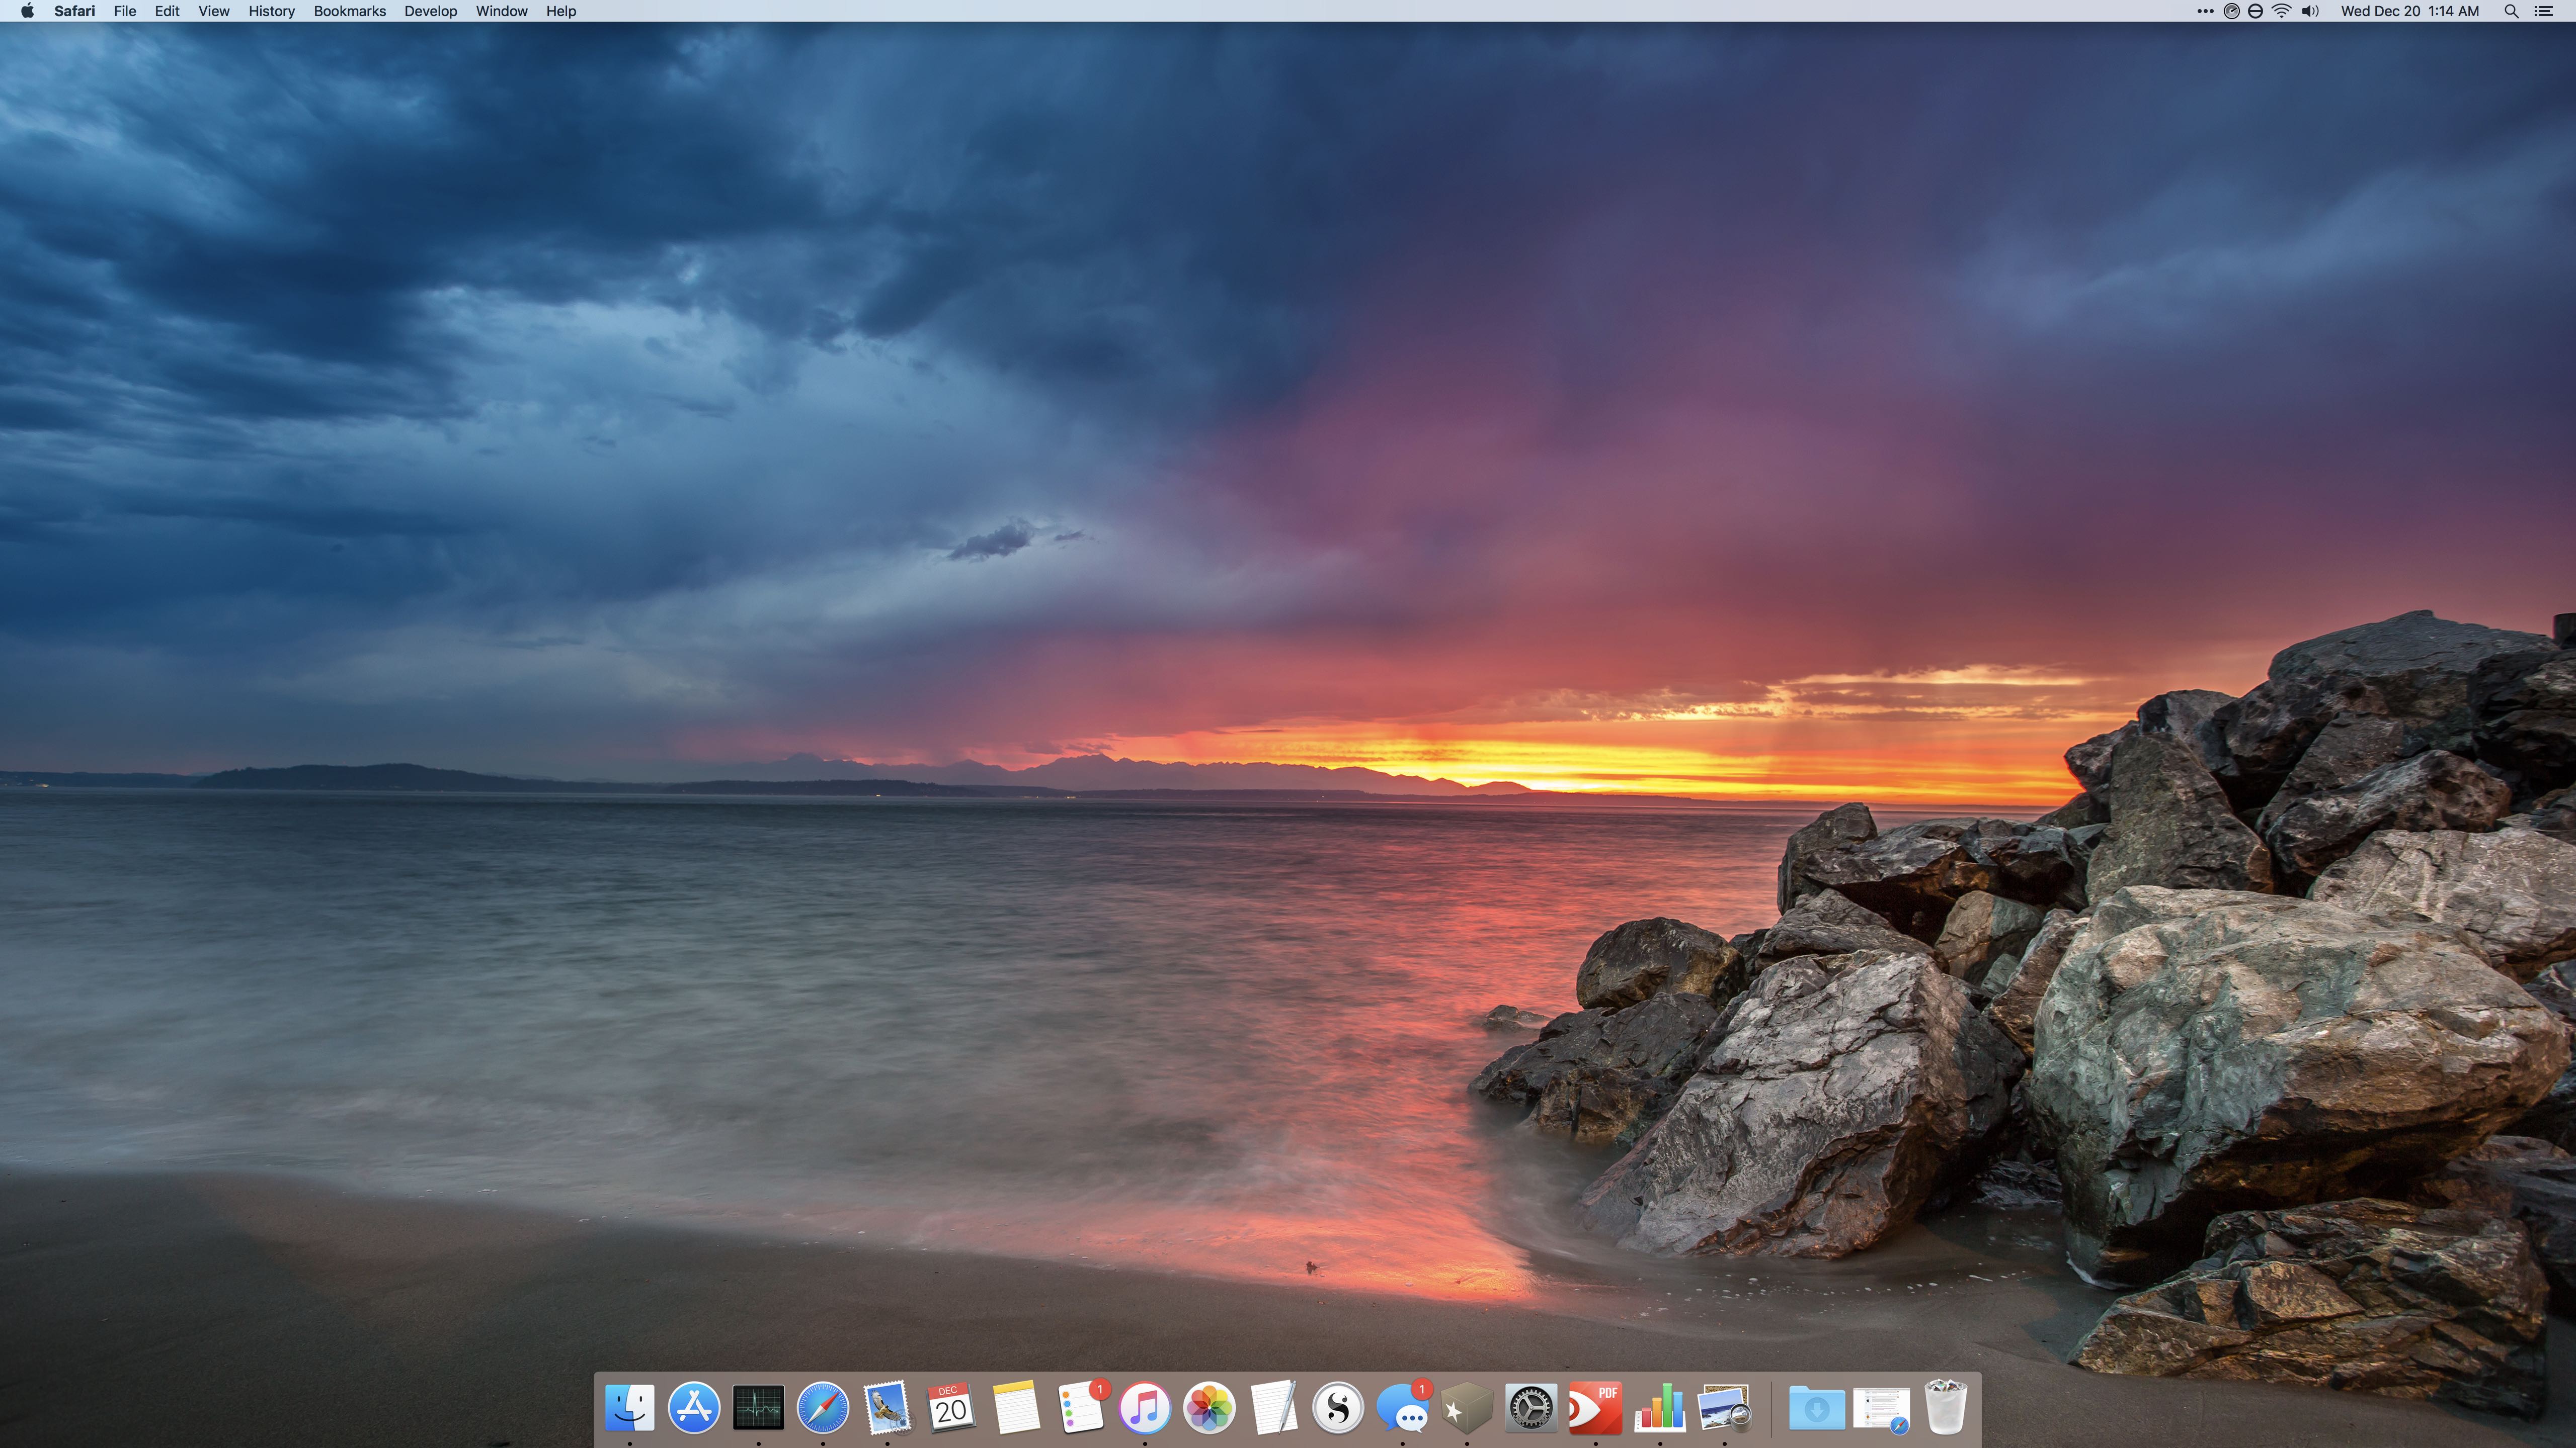Click the gauge status icon in menu bar
The width and height of the screenshot is (2576, 1448).
(2231, 11)
